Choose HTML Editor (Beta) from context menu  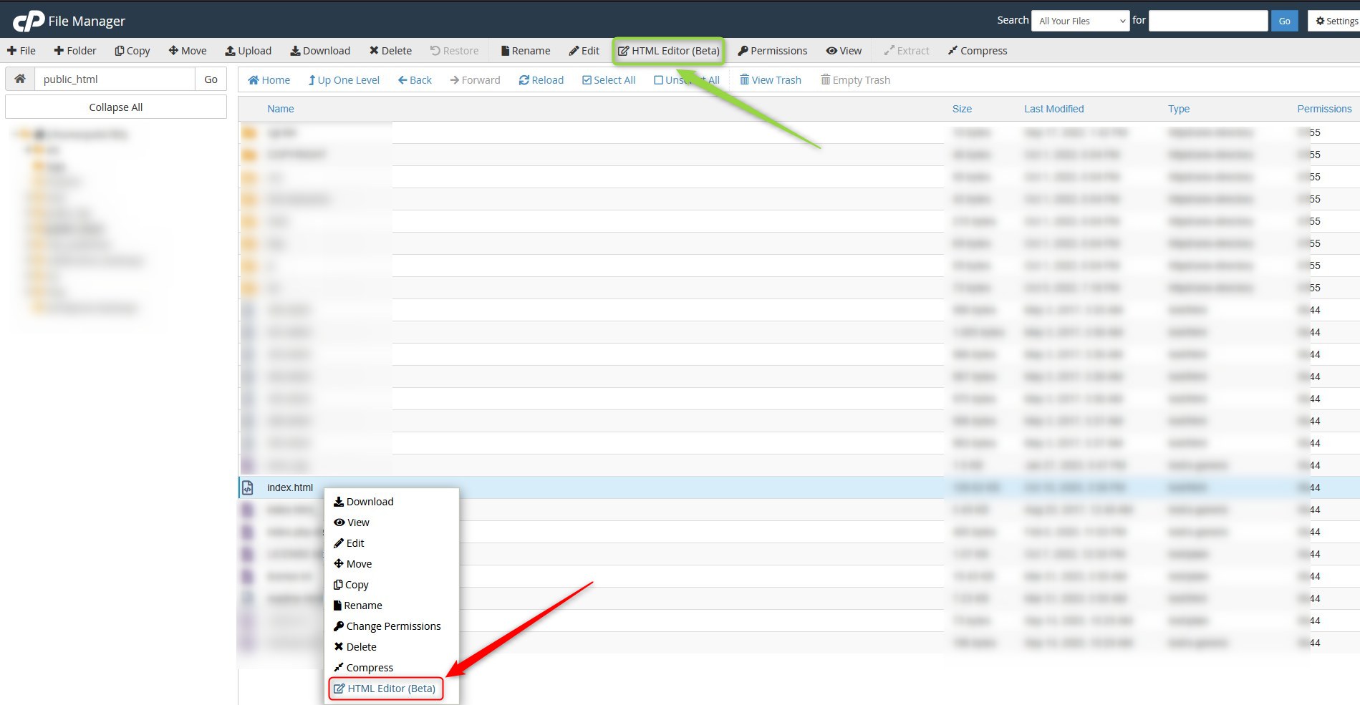[385, 689]
